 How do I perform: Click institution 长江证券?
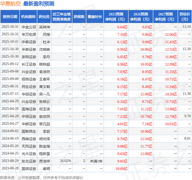pyautogui.click(x=29, y=64)
